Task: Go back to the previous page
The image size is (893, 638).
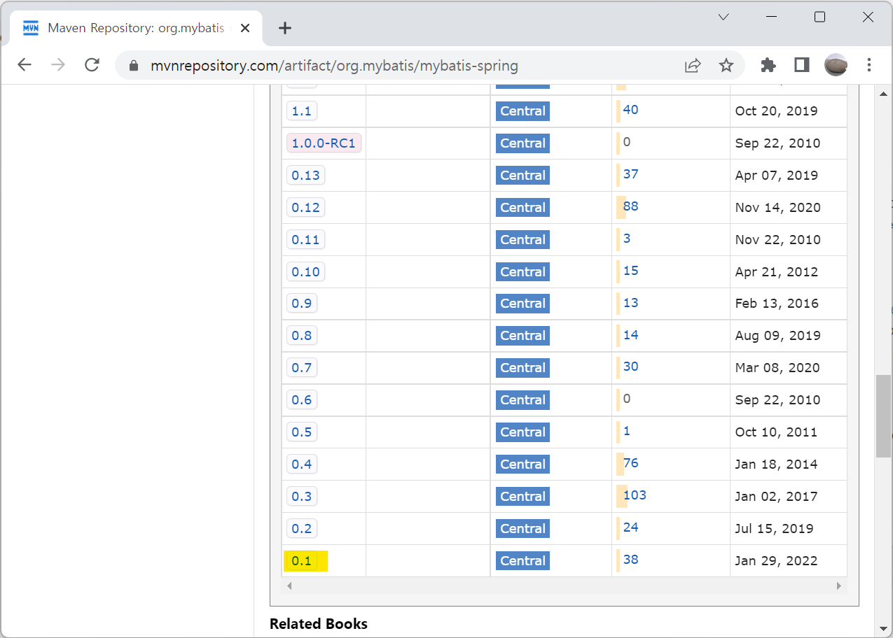Action: pyautogui.click(x=25, y=65)
